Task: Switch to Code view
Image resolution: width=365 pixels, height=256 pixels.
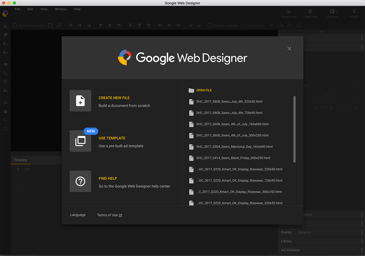Action: [310, 13]
